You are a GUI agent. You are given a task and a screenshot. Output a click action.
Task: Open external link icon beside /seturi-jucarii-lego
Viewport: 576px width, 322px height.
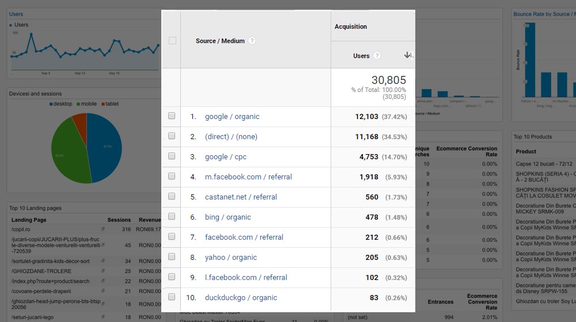coord(103,316)
